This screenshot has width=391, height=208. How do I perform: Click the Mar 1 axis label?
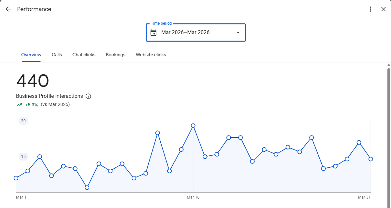(x=21, y=197)
